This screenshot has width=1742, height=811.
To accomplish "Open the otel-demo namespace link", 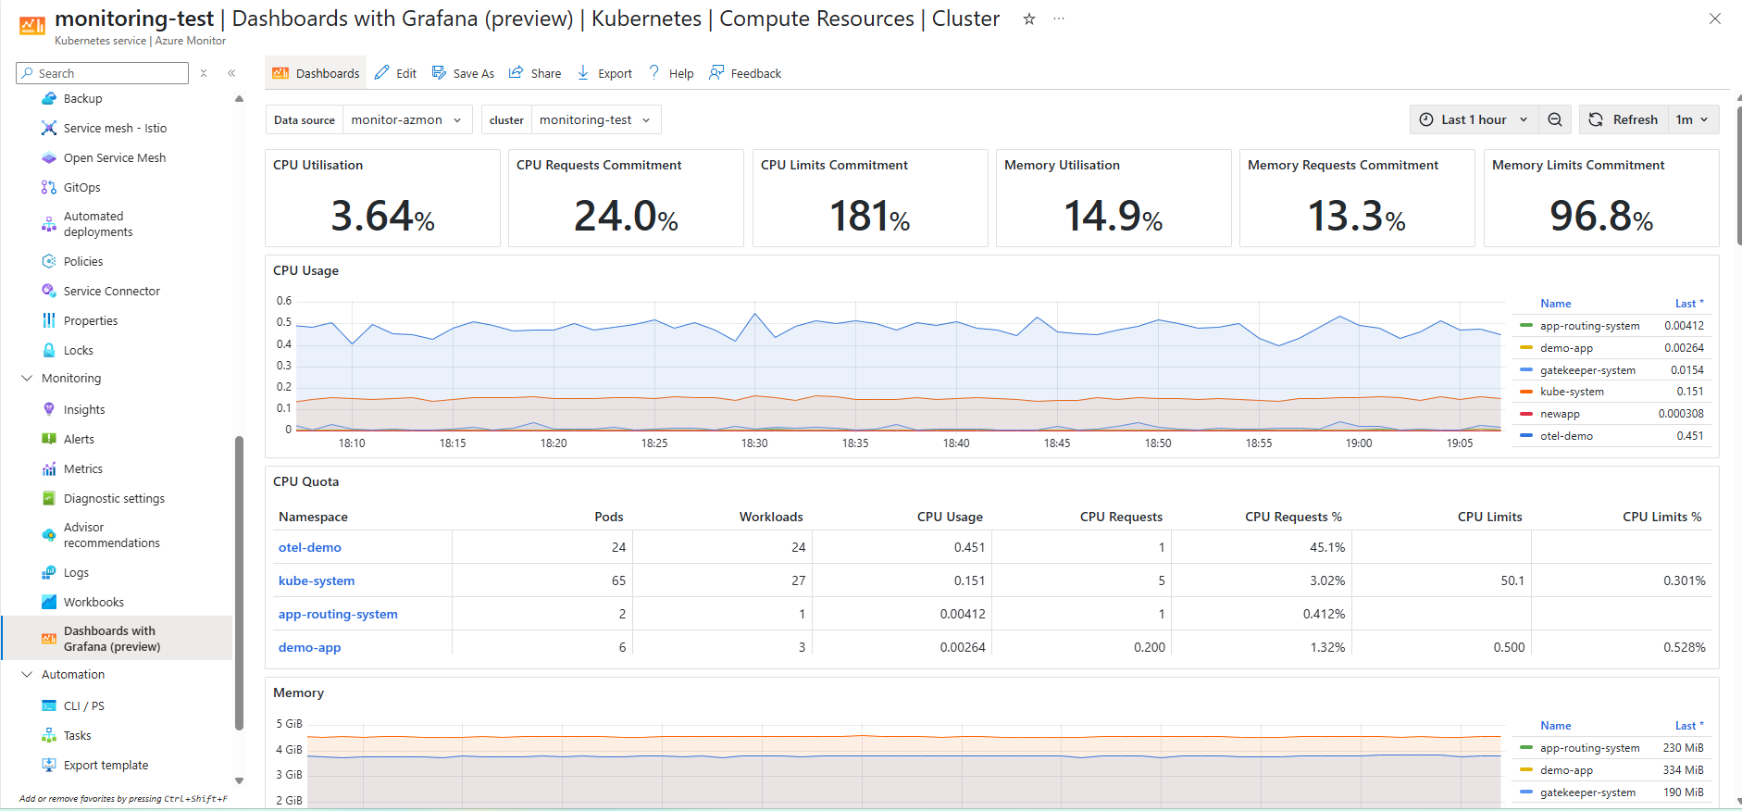I will [x=310, y=547].
